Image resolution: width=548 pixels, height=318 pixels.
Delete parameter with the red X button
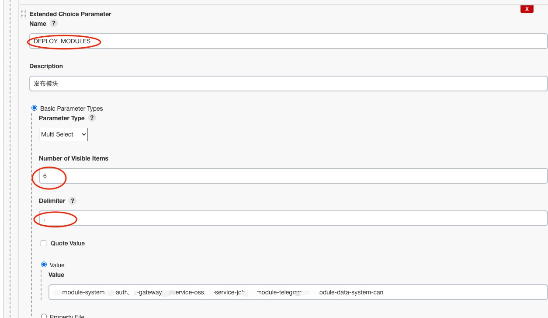(x=527, y=9)
